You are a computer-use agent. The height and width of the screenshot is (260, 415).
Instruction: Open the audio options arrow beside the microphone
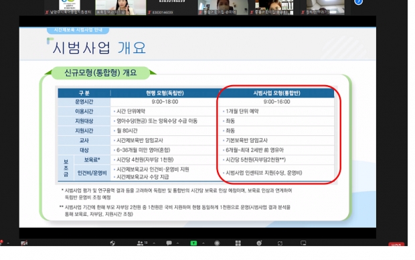(8, 243)
